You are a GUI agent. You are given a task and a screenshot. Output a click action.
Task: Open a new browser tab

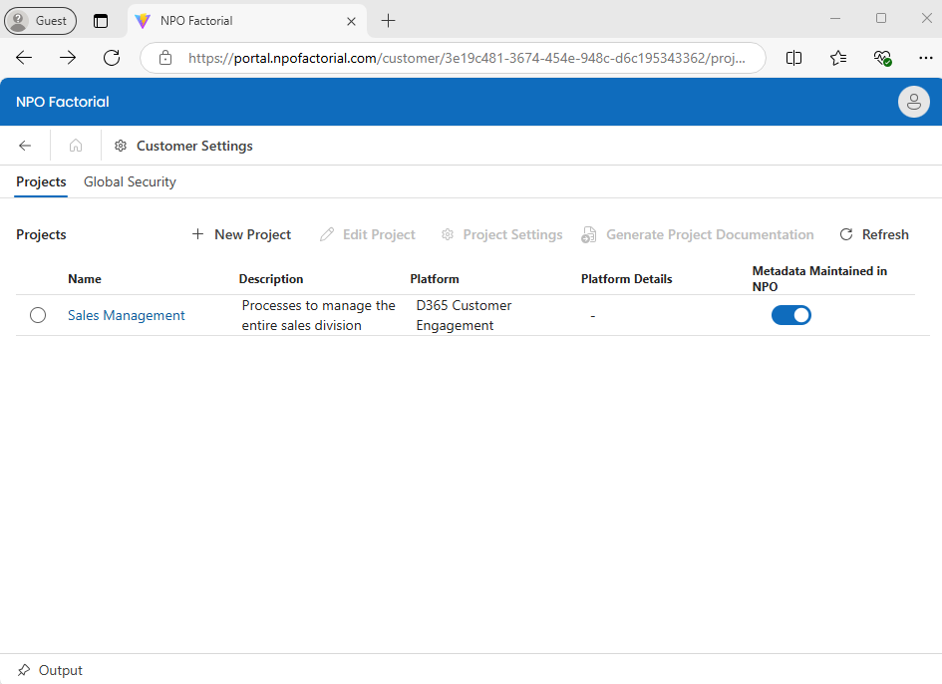click(x=389, y=21)
